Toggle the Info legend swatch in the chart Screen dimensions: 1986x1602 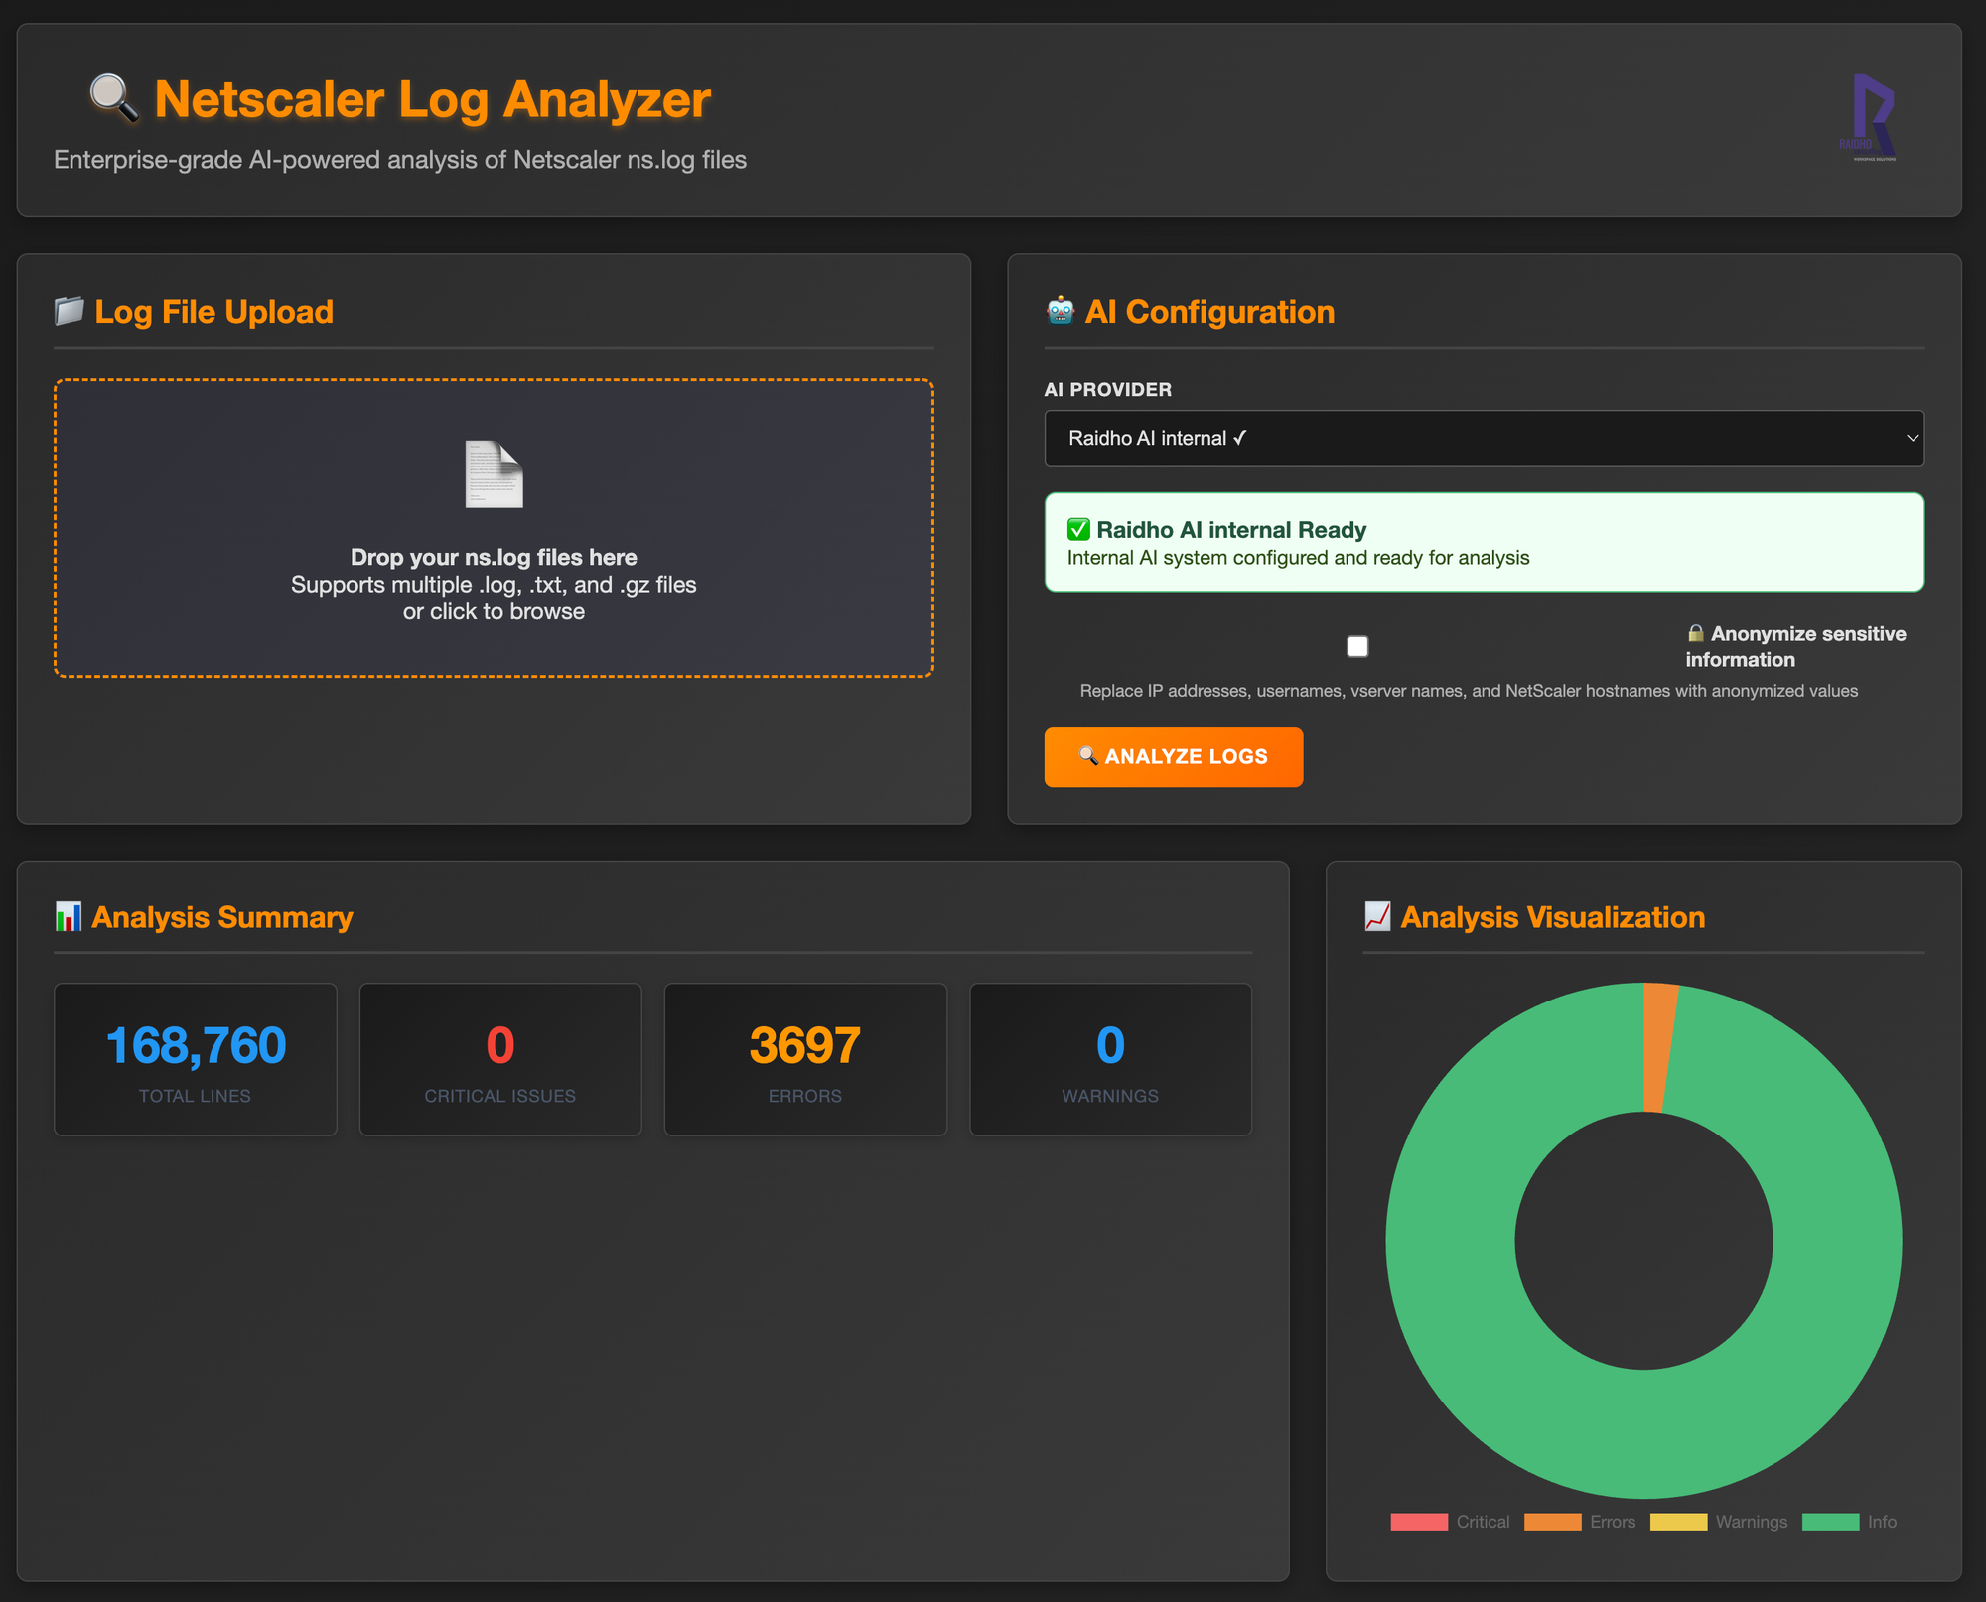coord(1830,1522)
